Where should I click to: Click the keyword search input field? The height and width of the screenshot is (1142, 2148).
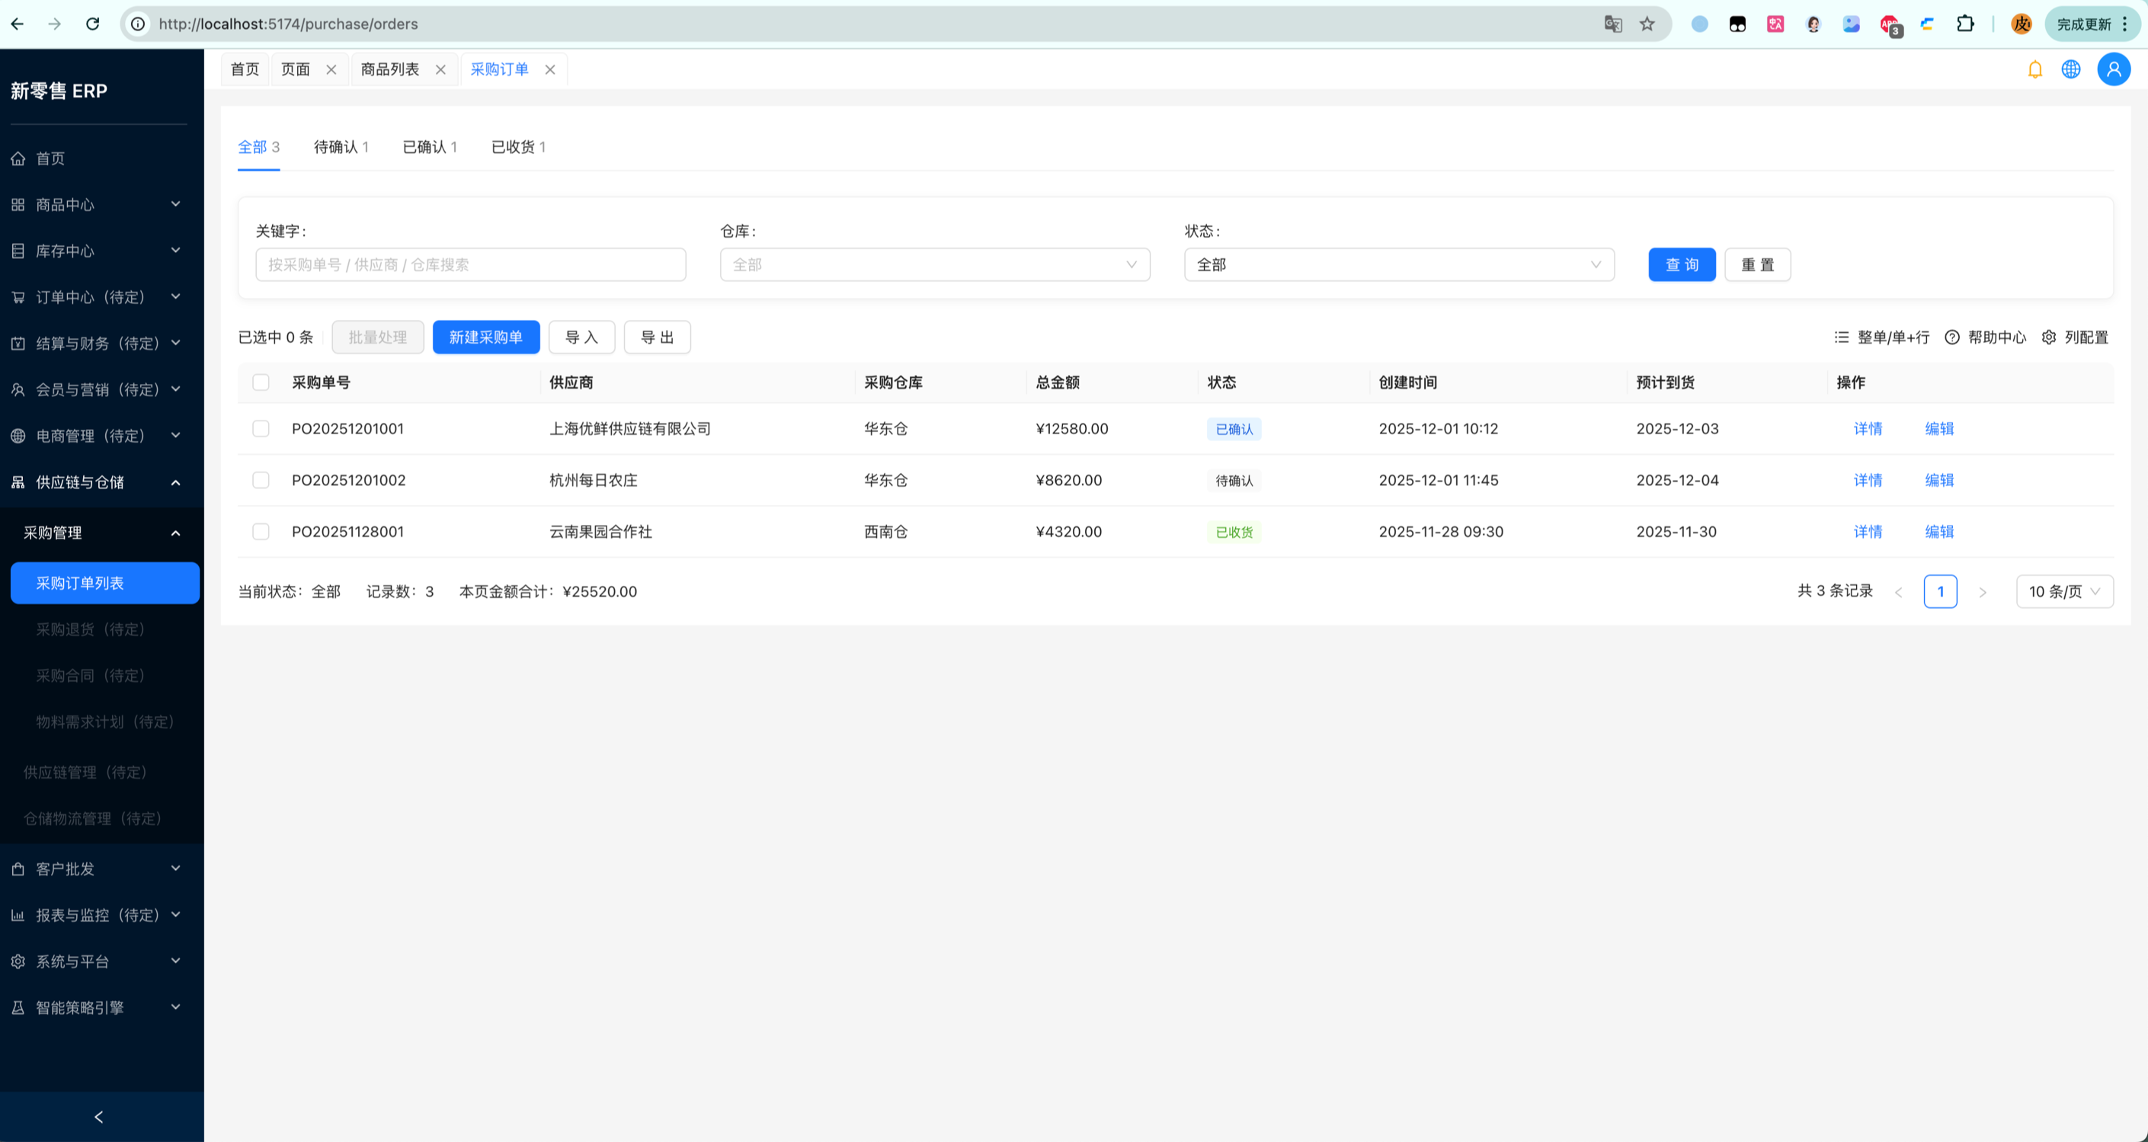click(470, 264)
